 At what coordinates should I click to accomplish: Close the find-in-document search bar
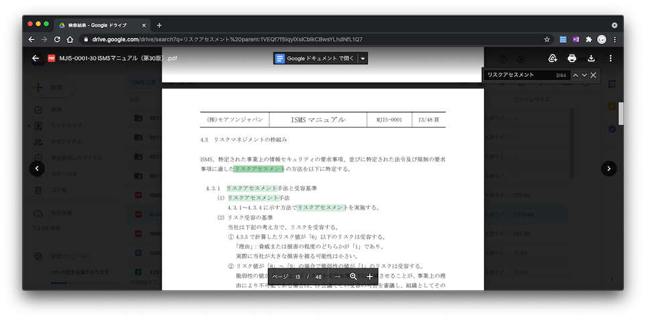click(x=594, y=75)
